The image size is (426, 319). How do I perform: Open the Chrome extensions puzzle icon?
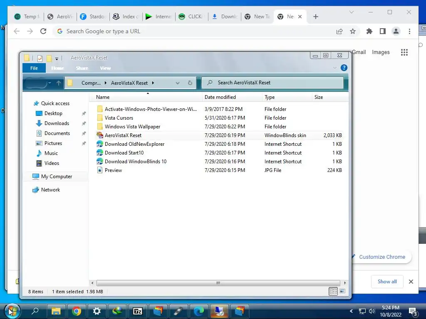click(369, 31)
